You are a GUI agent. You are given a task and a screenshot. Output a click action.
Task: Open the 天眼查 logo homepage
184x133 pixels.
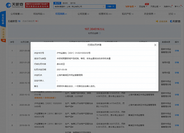point(14,5)
